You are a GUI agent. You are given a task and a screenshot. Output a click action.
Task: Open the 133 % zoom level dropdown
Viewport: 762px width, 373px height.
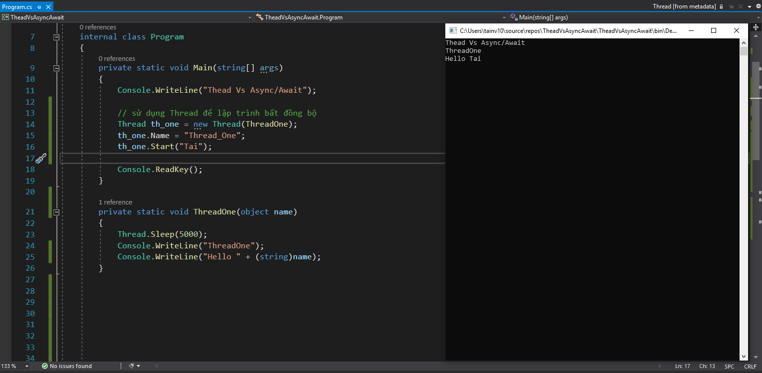click(26, 366)
